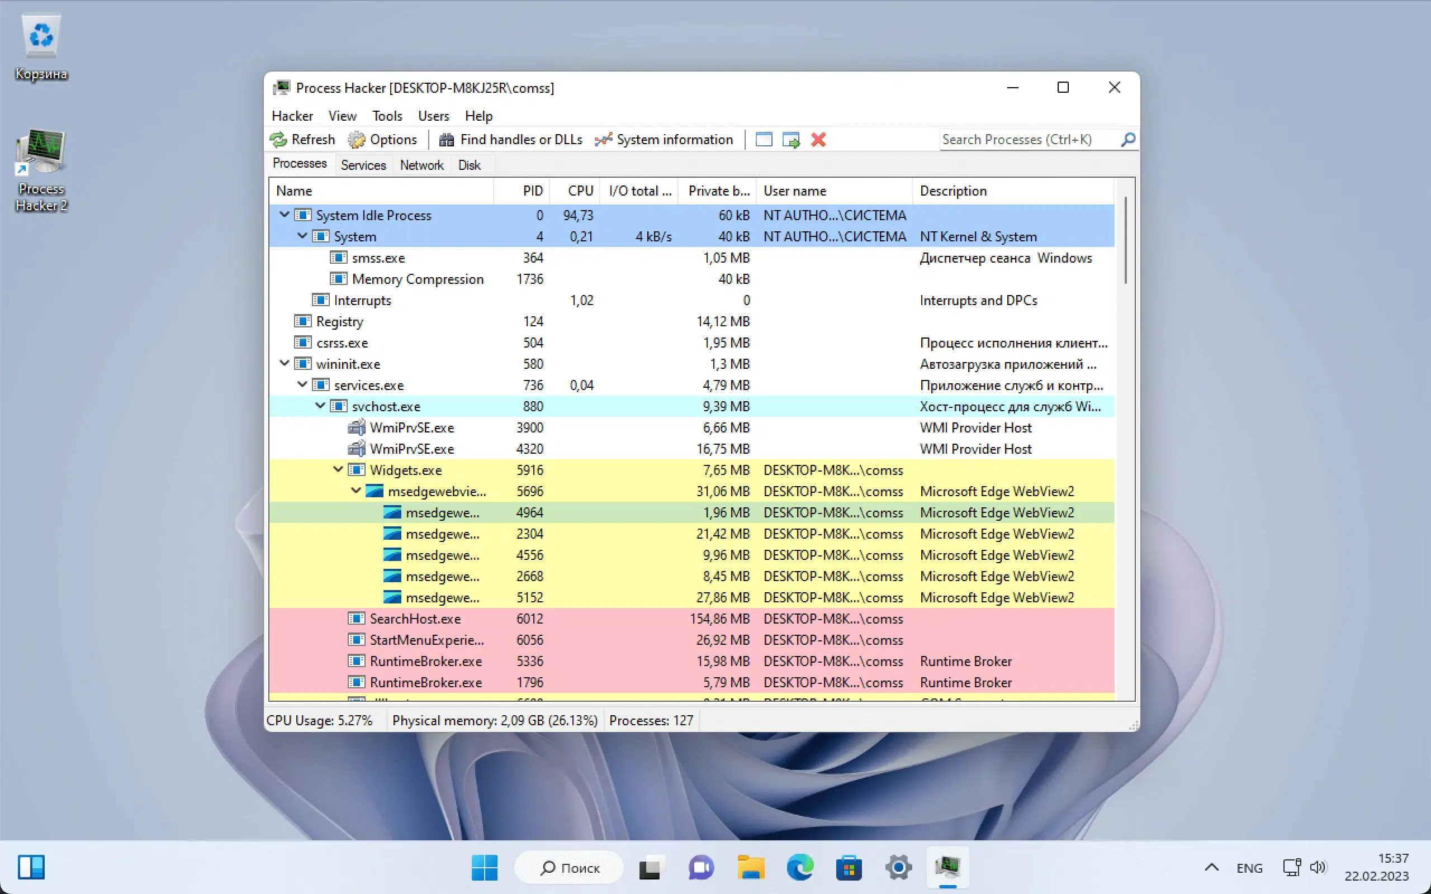The image size is (1431, 894).
Task: Sort by the I/O total column header
Action: pyautogui.click(x=639, y=191)
